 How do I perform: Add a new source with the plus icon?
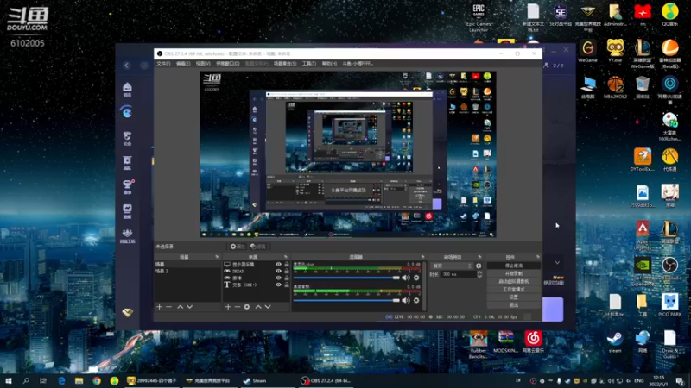point(228,307)
